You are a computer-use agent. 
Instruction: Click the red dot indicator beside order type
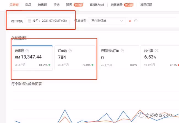click(130, 21)
